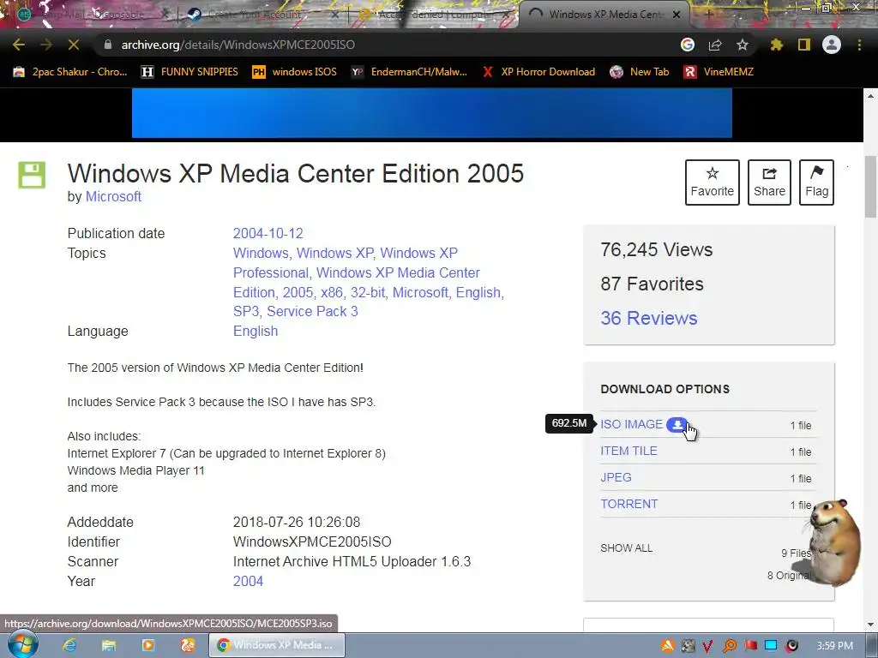The width and height of the screenshot is (878, 658).
Task: Click the Favorite button
Action: pyautogui.click(x=713, y=182)
